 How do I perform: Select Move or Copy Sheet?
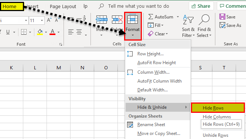coord(158,133)
